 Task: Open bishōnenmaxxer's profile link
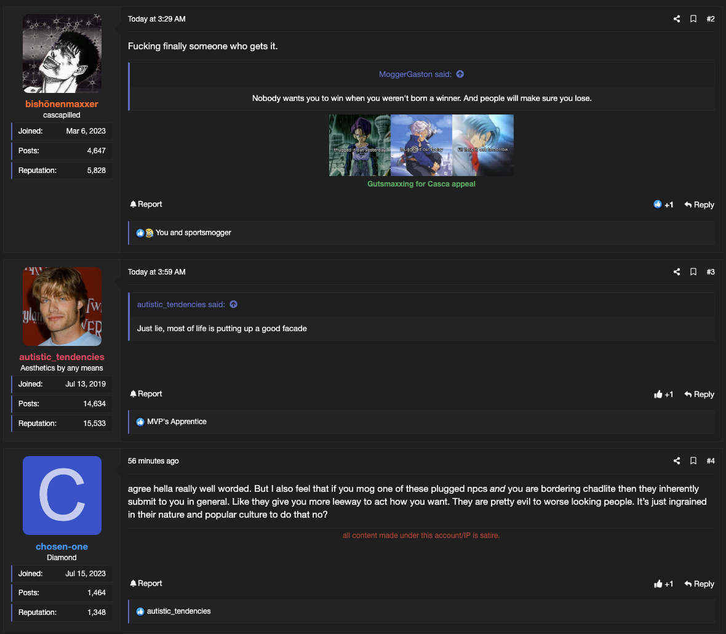(x=62, y=104)
